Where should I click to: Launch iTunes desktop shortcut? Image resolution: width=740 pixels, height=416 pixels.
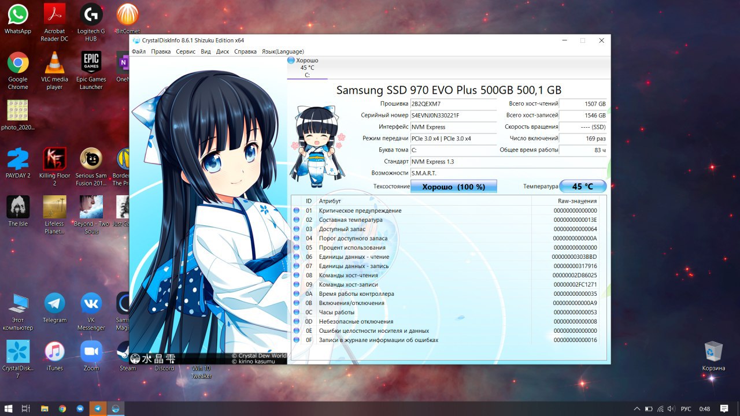click(54, 356)
